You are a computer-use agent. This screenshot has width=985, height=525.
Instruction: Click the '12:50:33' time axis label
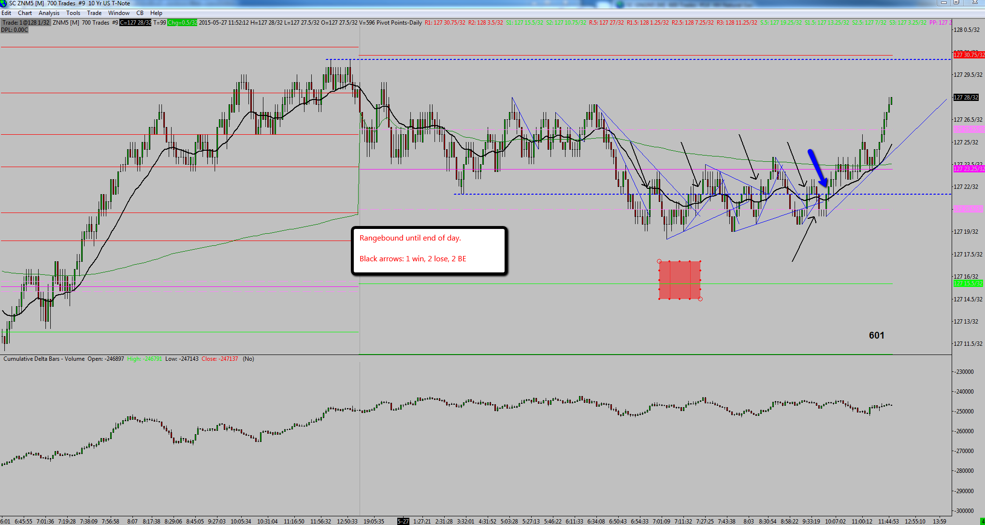[347, 522]
